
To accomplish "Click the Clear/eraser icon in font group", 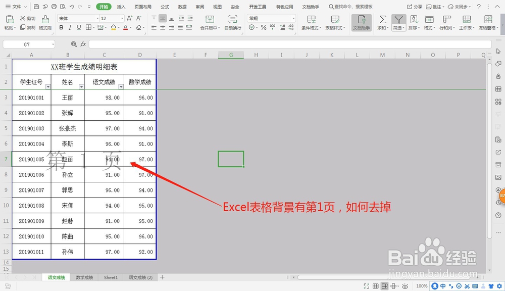I will pyautogui.click(x=138, y=28).
